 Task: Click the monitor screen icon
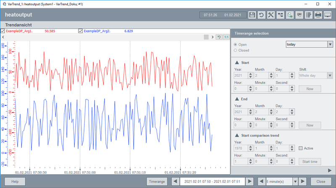click(x=328, y=15)
